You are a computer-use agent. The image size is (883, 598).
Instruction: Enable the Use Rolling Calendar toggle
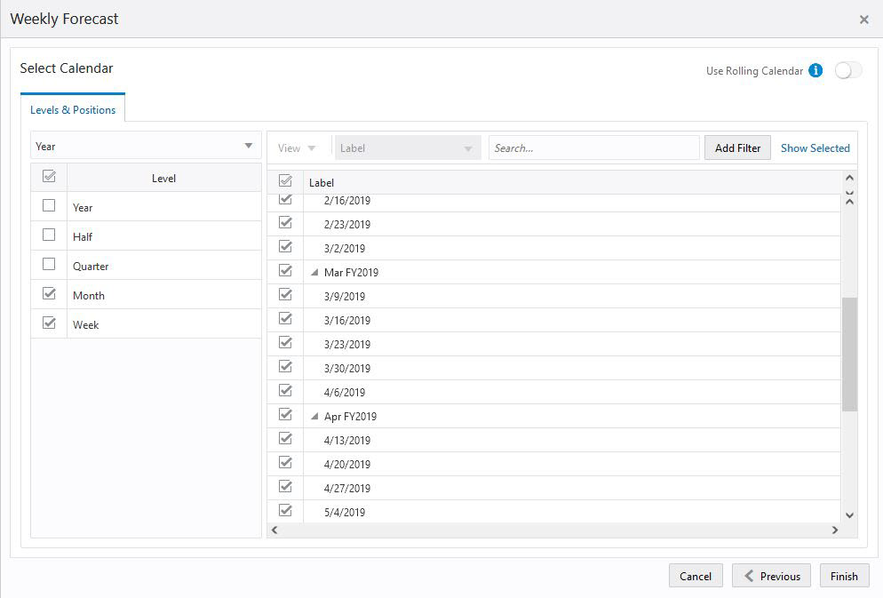(847, 70)
